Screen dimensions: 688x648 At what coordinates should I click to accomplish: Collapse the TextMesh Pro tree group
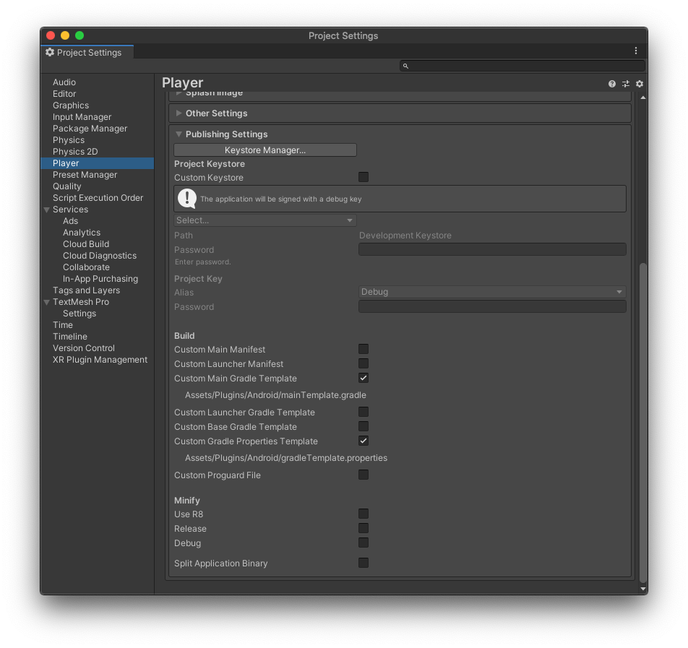[46, 302]
